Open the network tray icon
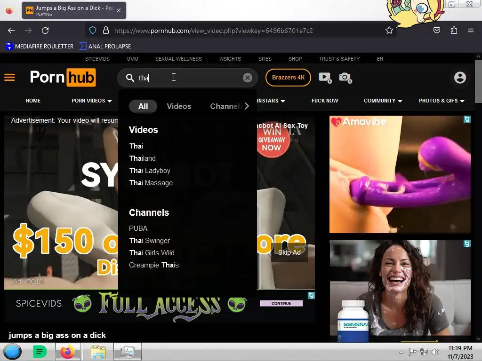 coord(424,352)
